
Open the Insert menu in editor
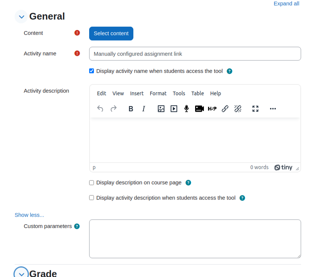[x=137, y=93]
